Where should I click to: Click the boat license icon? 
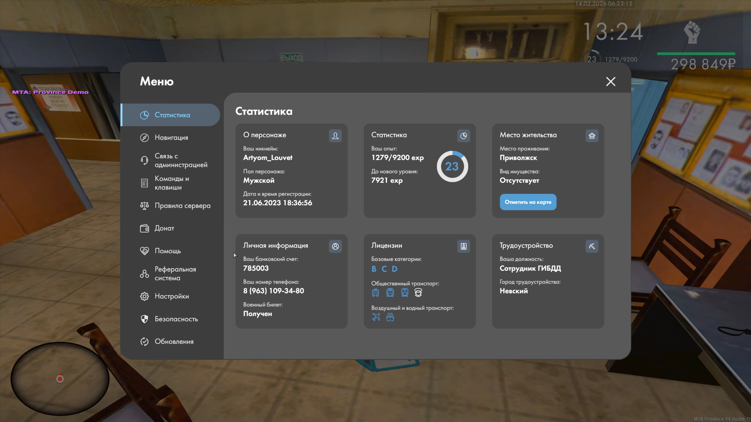click(390, 317)
